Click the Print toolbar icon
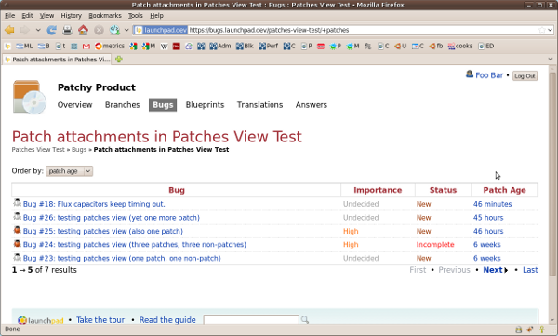 point(67,31)
